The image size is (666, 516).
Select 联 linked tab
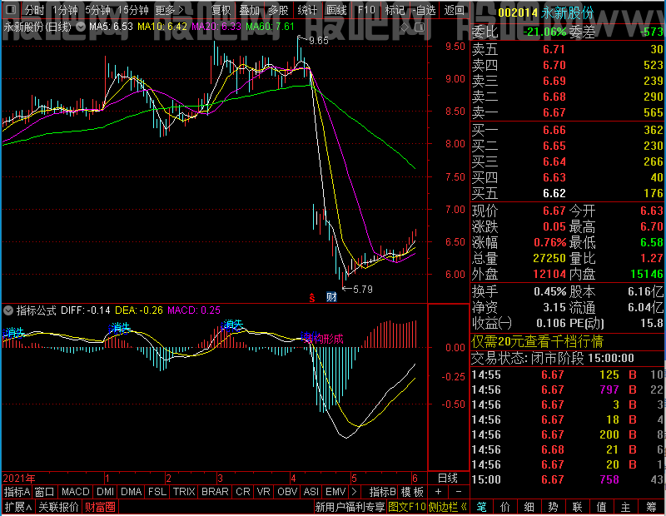[x=577, y=507]
